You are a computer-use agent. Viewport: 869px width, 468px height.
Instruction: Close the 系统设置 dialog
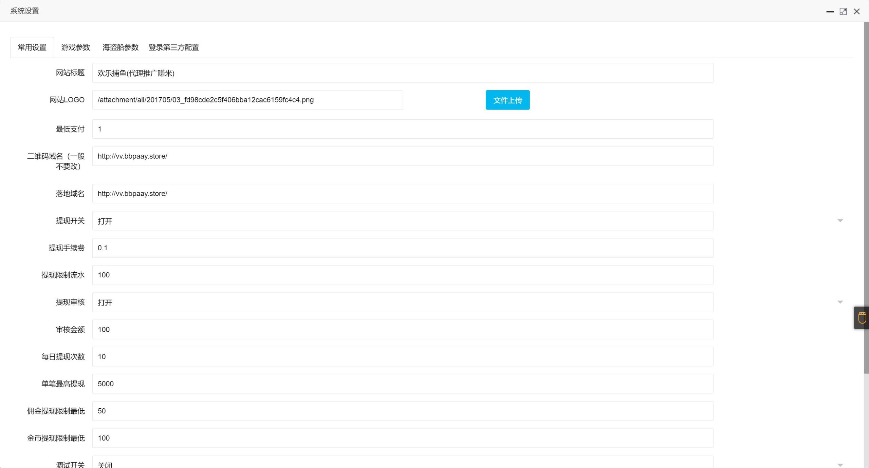tap(857, 12)
